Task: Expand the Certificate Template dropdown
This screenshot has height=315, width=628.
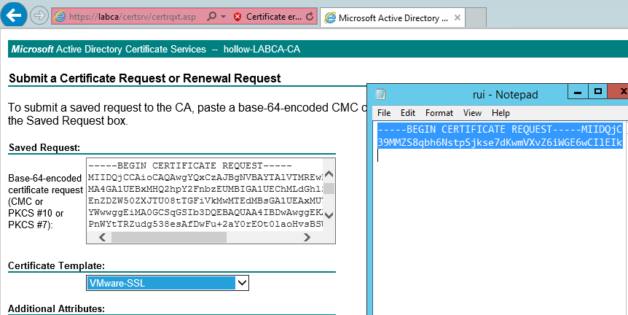Action: [243, 283]
